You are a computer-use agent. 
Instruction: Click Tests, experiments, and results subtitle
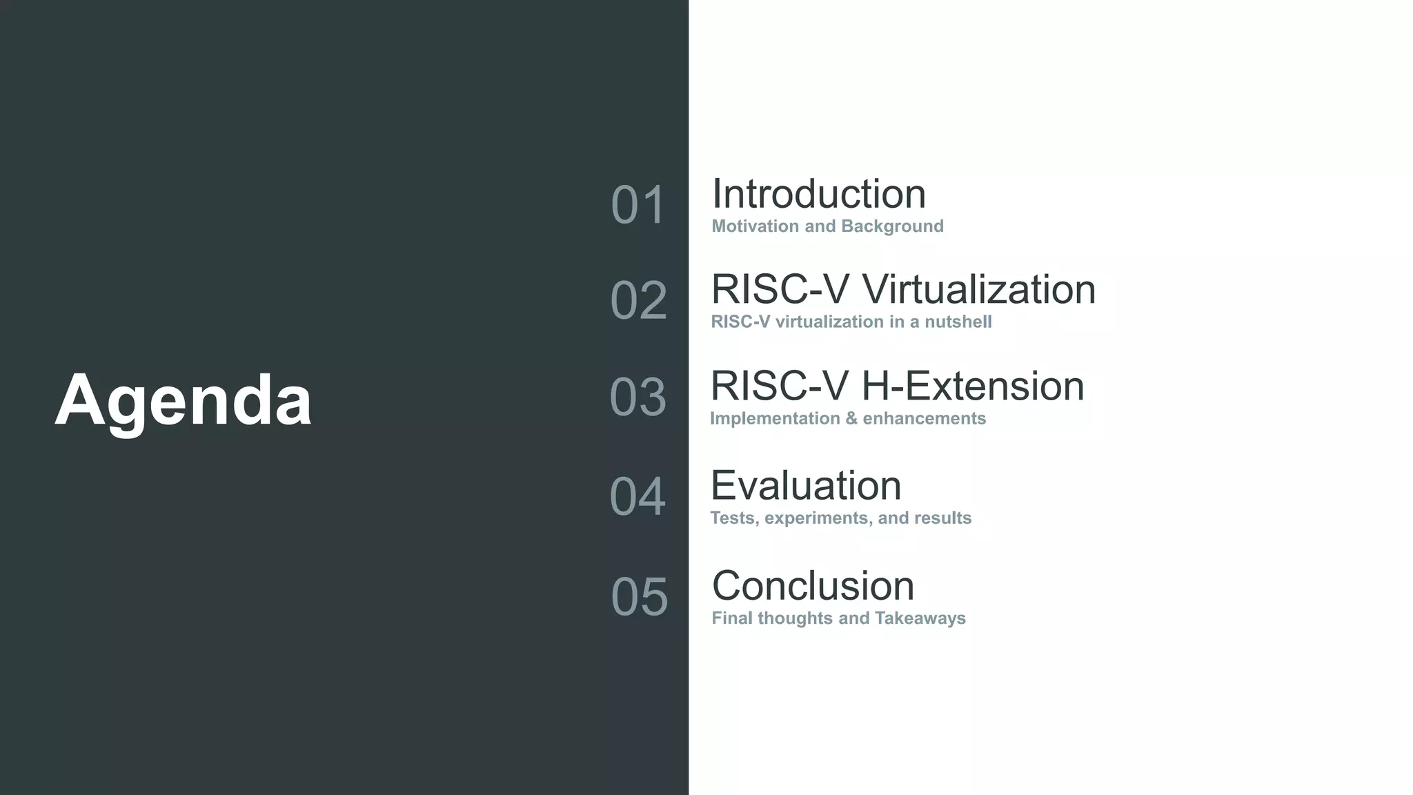click(840, 518)
